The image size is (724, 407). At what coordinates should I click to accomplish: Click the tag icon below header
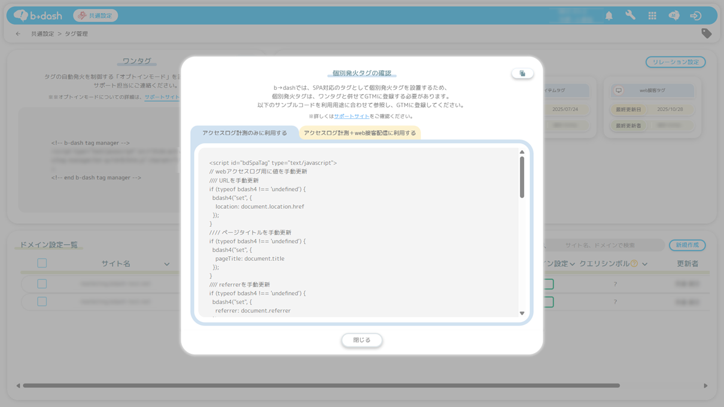(706, 34)
